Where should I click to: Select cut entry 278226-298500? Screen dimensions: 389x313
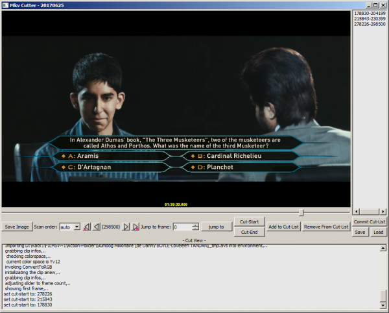(x=370, y=24)
